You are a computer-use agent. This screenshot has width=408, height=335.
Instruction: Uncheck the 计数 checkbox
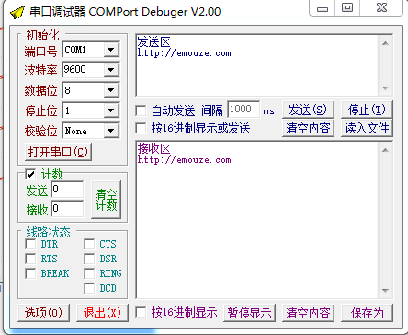(30, 174)
